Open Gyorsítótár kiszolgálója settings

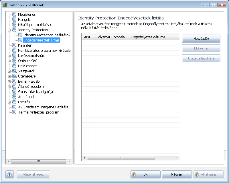(35, 91)
